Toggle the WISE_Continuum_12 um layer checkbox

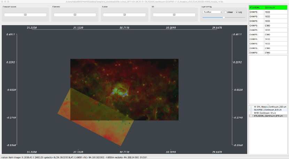click(x=251, y=113)
